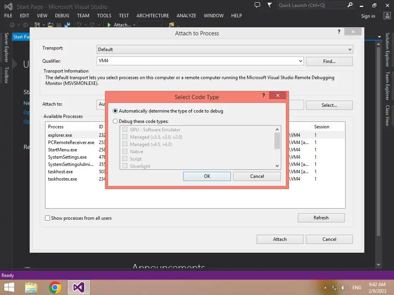Viewport: 394px width, 295px height.
Task: Click the green Start play icon
Action: coord(109,25)
